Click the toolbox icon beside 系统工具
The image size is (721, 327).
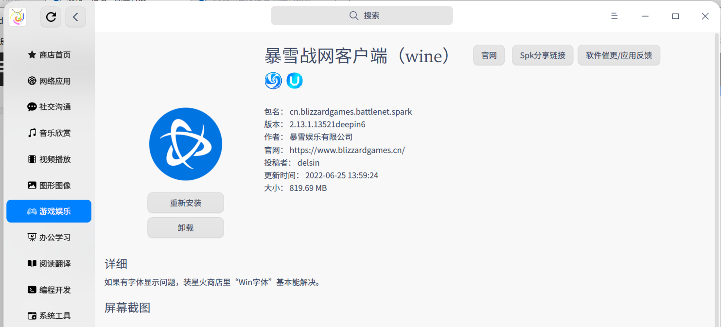(32, 316)
